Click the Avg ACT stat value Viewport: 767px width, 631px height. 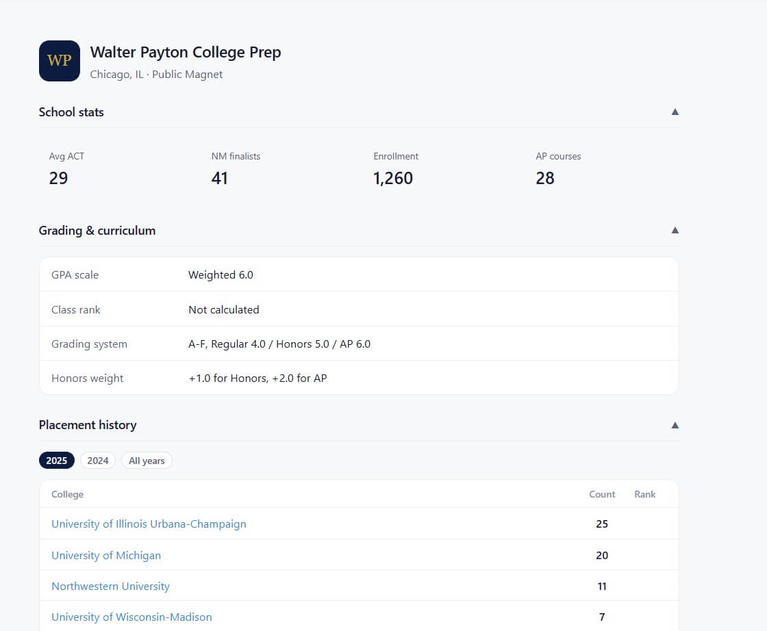(58, 179)
